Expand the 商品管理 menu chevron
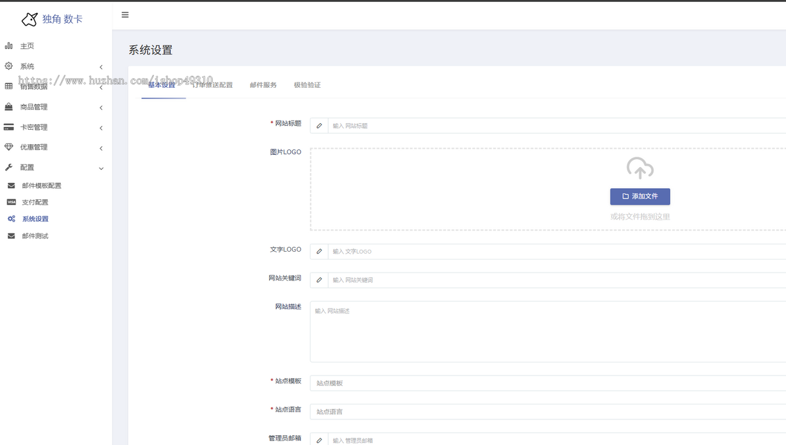This screenshot has width=786, height=445. point(101,107)
